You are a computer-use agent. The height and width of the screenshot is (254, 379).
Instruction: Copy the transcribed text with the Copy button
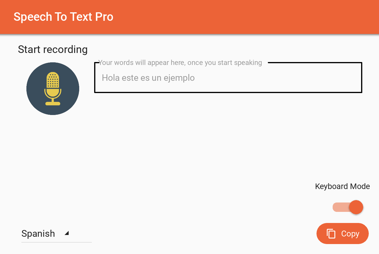[x=342, y=234]
